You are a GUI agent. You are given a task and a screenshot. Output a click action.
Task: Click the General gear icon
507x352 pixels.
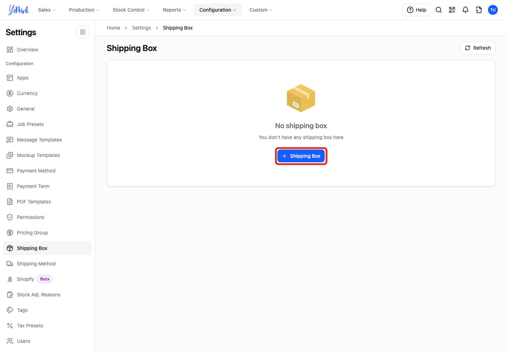coord(10,109)
